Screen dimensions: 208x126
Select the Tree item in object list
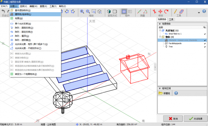tap(171, 47)
